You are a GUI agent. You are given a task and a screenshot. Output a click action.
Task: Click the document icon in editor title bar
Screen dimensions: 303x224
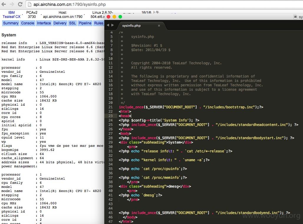(295, 17)
